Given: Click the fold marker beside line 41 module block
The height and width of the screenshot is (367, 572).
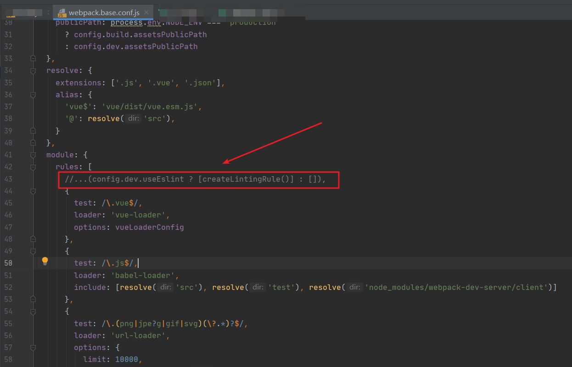Looking at the screenshot, I should pos(33,155).
